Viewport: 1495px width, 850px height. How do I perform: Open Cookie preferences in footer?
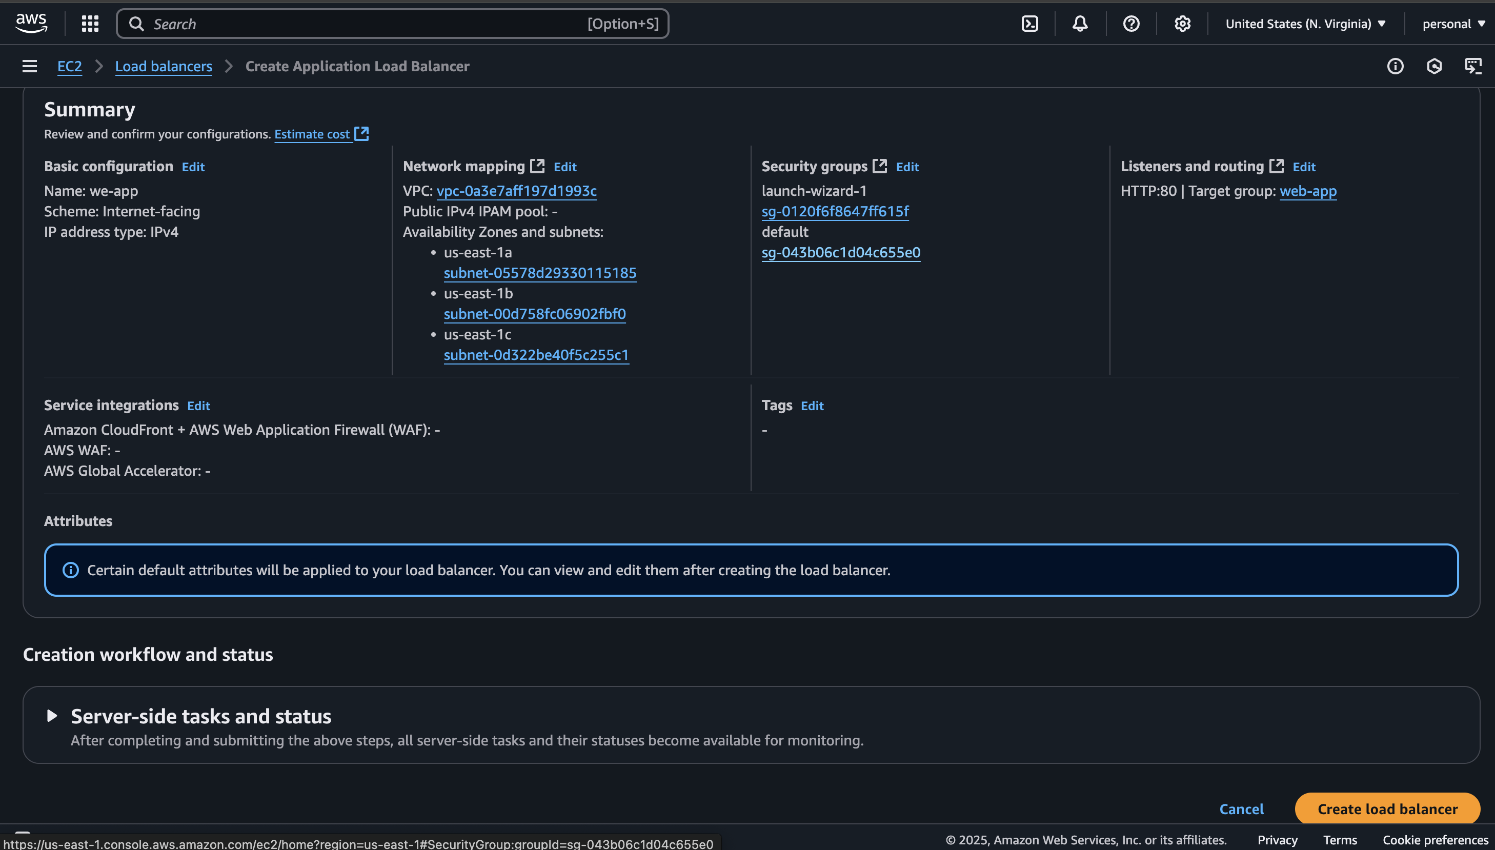pos(1436,840)
